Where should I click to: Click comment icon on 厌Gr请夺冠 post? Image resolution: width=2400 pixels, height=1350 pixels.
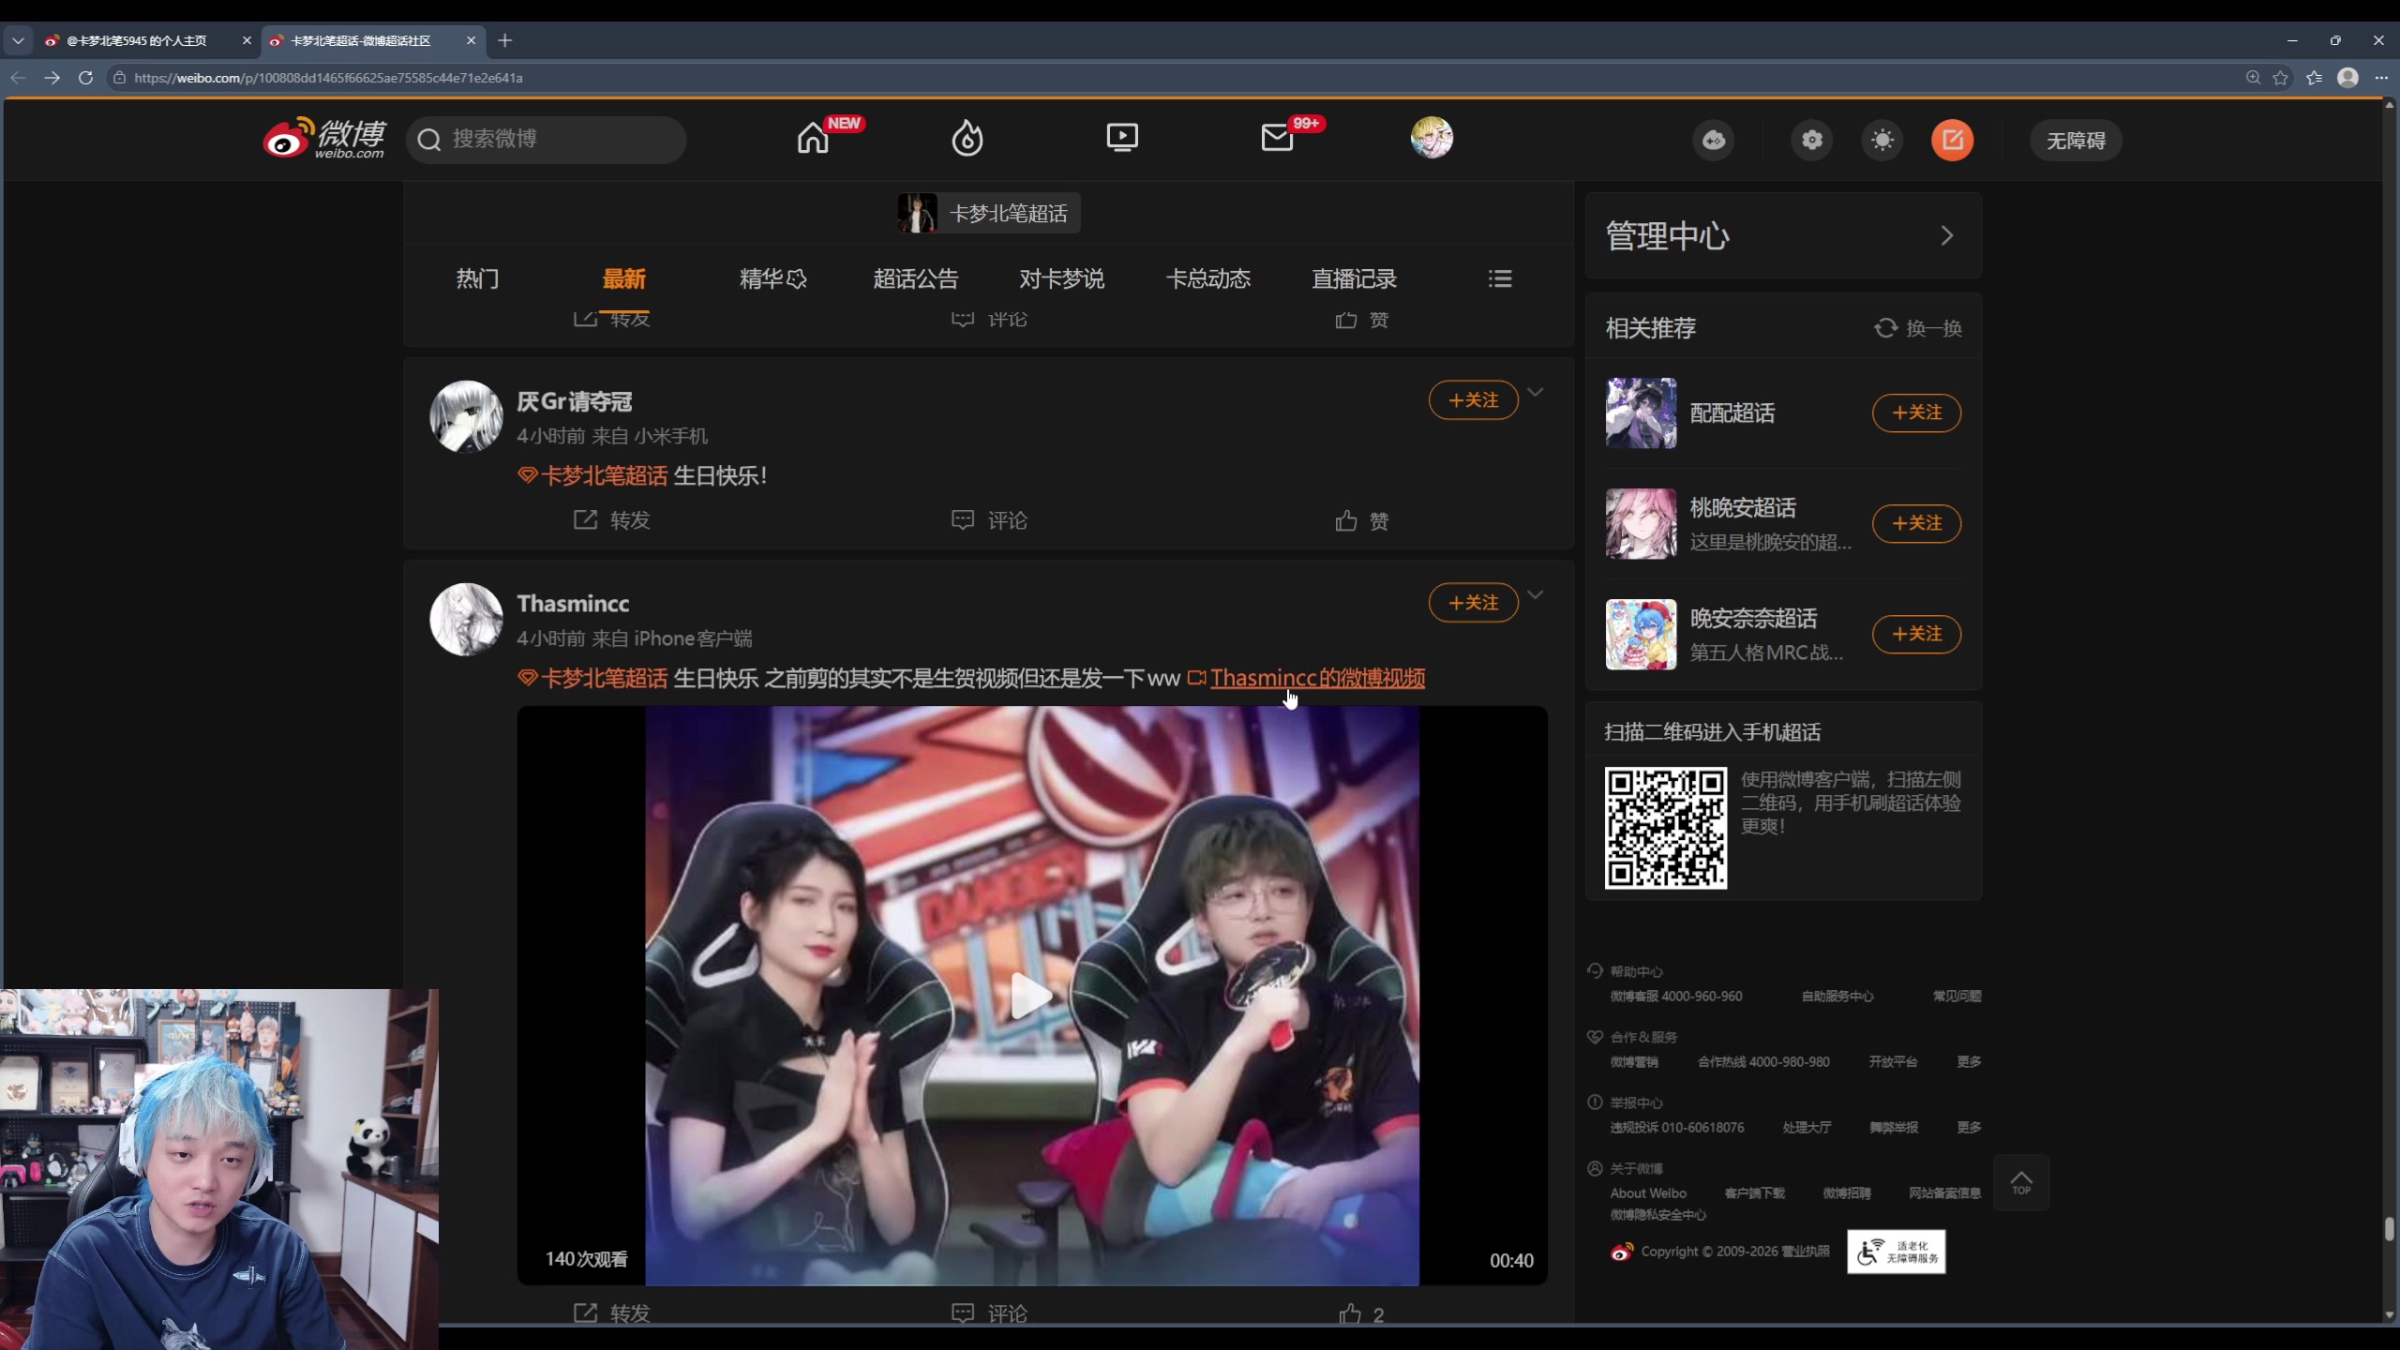963,519
